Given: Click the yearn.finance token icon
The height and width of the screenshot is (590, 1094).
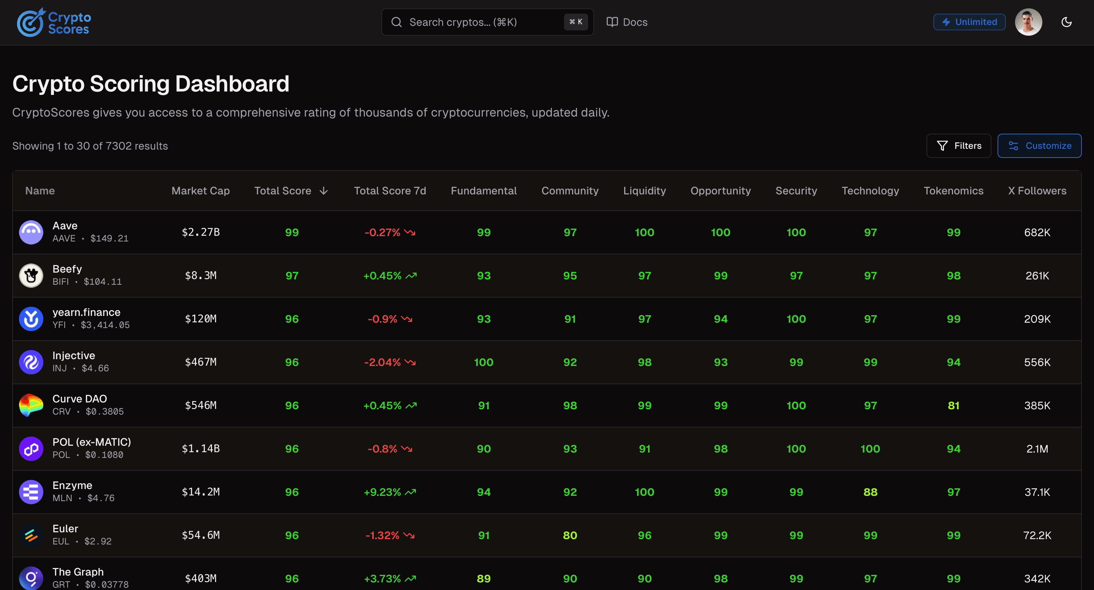Looking at the screenshot, I should 31,319.
